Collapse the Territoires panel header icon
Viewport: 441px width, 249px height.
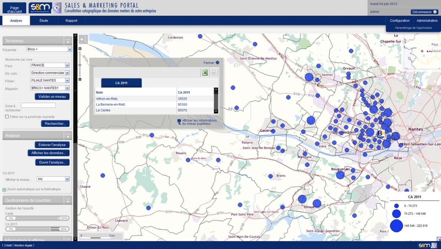pyautogui.click(x=67, y=41)
